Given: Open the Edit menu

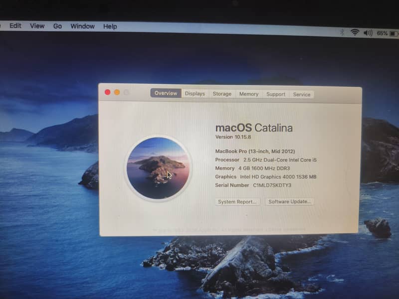Looking at the screenshot, I should coord(15,26).
